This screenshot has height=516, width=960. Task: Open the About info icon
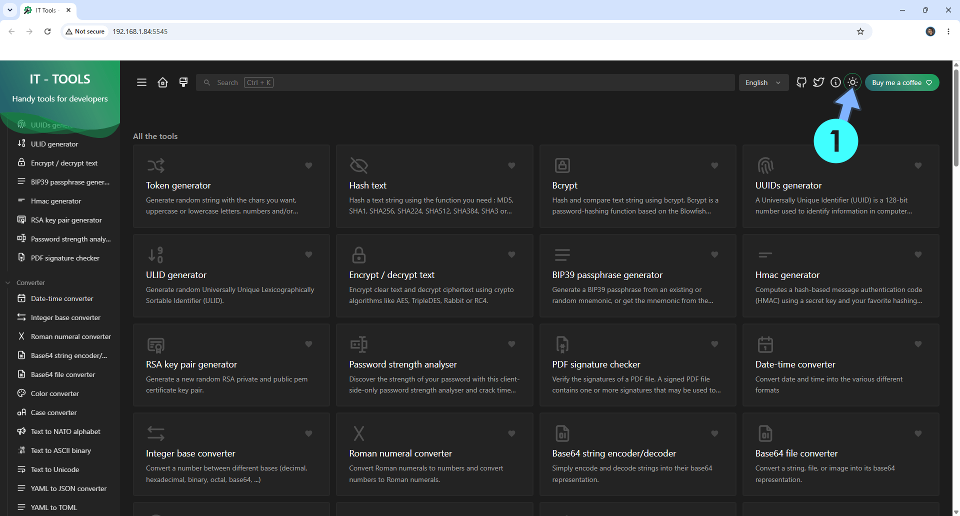[x=835, y=82]
